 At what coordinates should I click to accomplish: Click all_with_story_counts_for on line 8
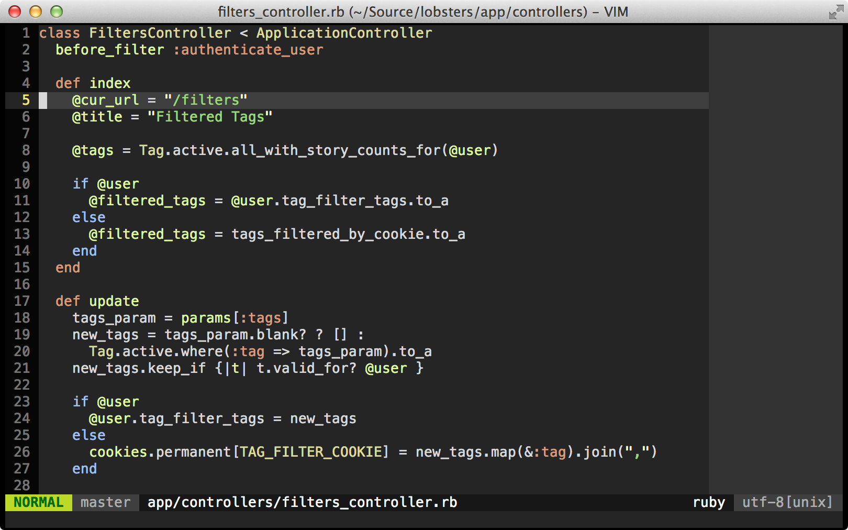[x=336, y=150]
